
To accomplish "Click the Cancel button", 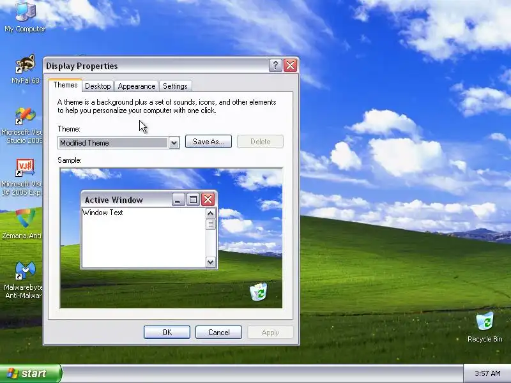I will (x=218, y=332).
